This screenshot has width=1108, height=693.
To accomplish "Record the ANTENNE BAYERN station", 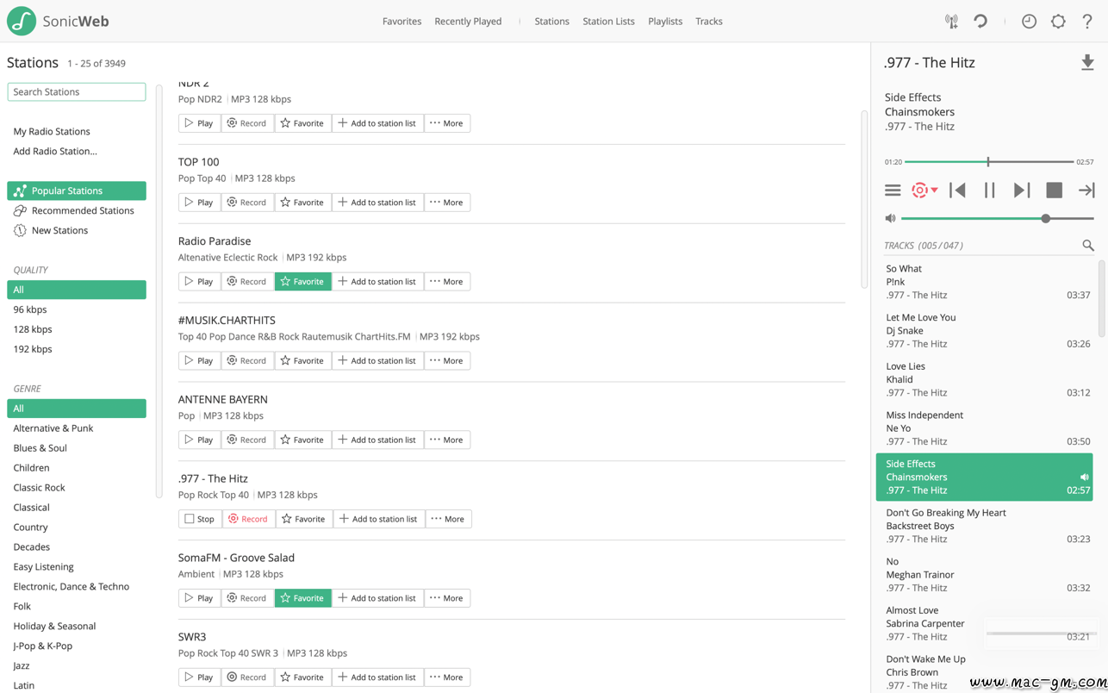I will click(x=247, y=440).
